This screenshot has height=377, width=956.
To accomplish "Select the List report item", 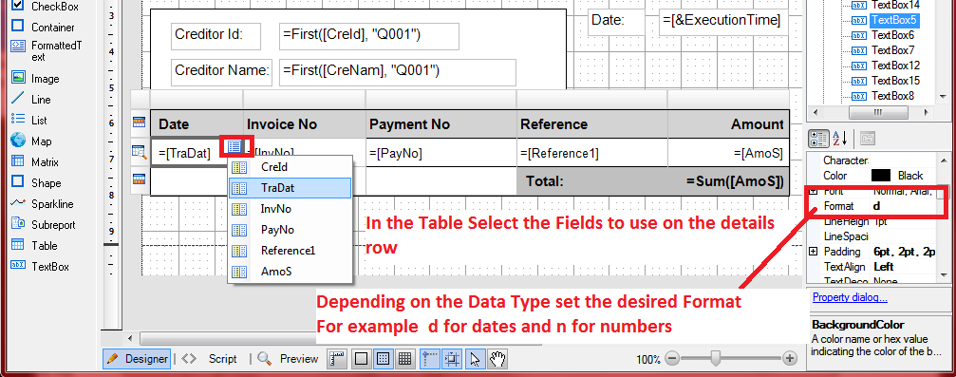I will coord(29,120).
